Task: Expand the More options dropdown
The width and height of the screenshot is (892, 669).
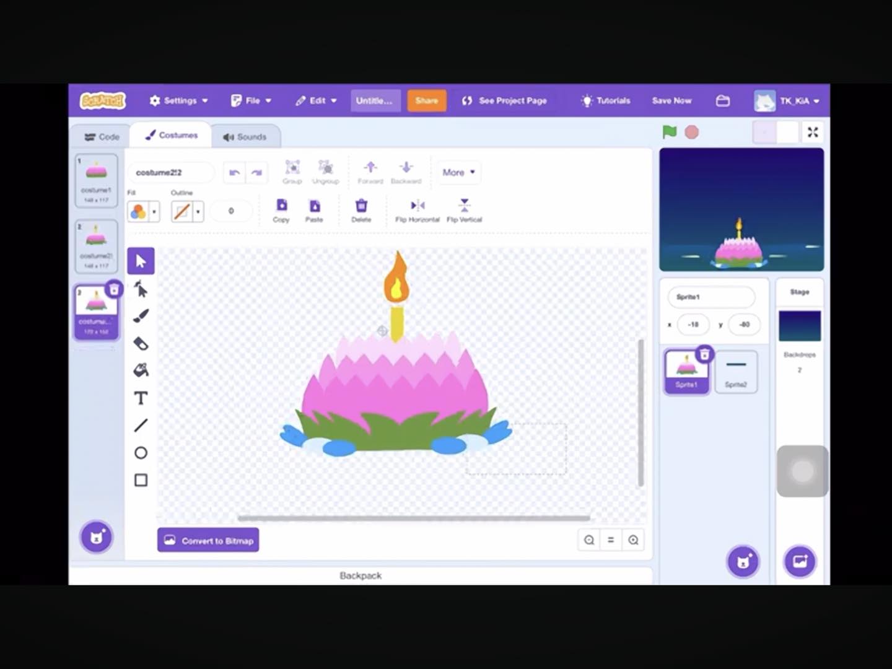Action: point(458,172)
